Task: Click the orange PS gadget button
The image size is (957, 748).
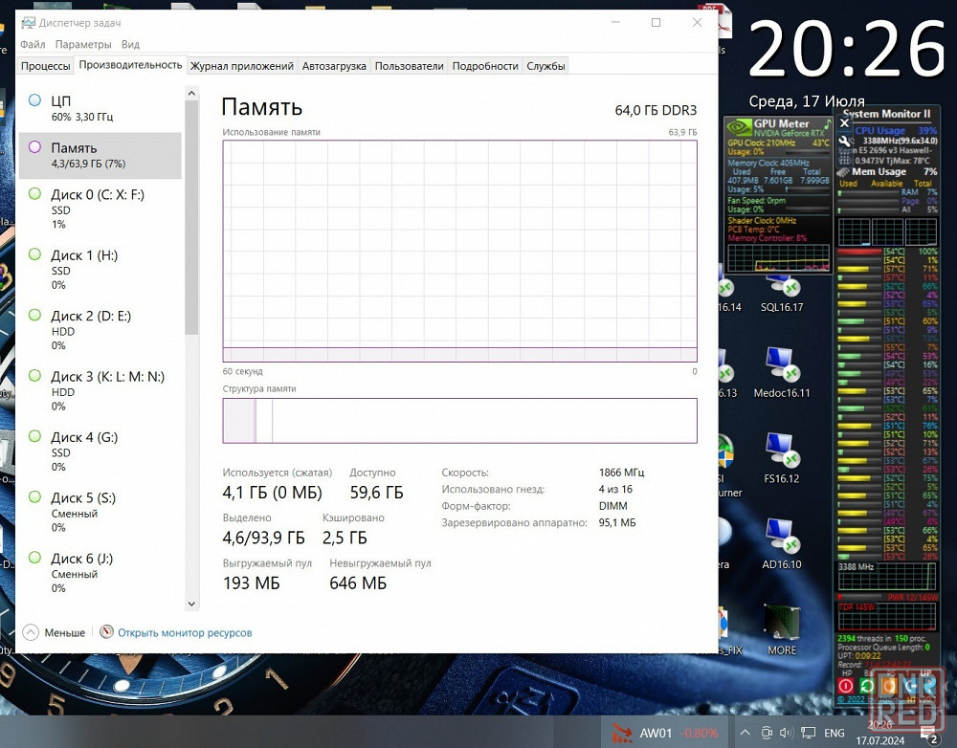Action: pos(889,686)
